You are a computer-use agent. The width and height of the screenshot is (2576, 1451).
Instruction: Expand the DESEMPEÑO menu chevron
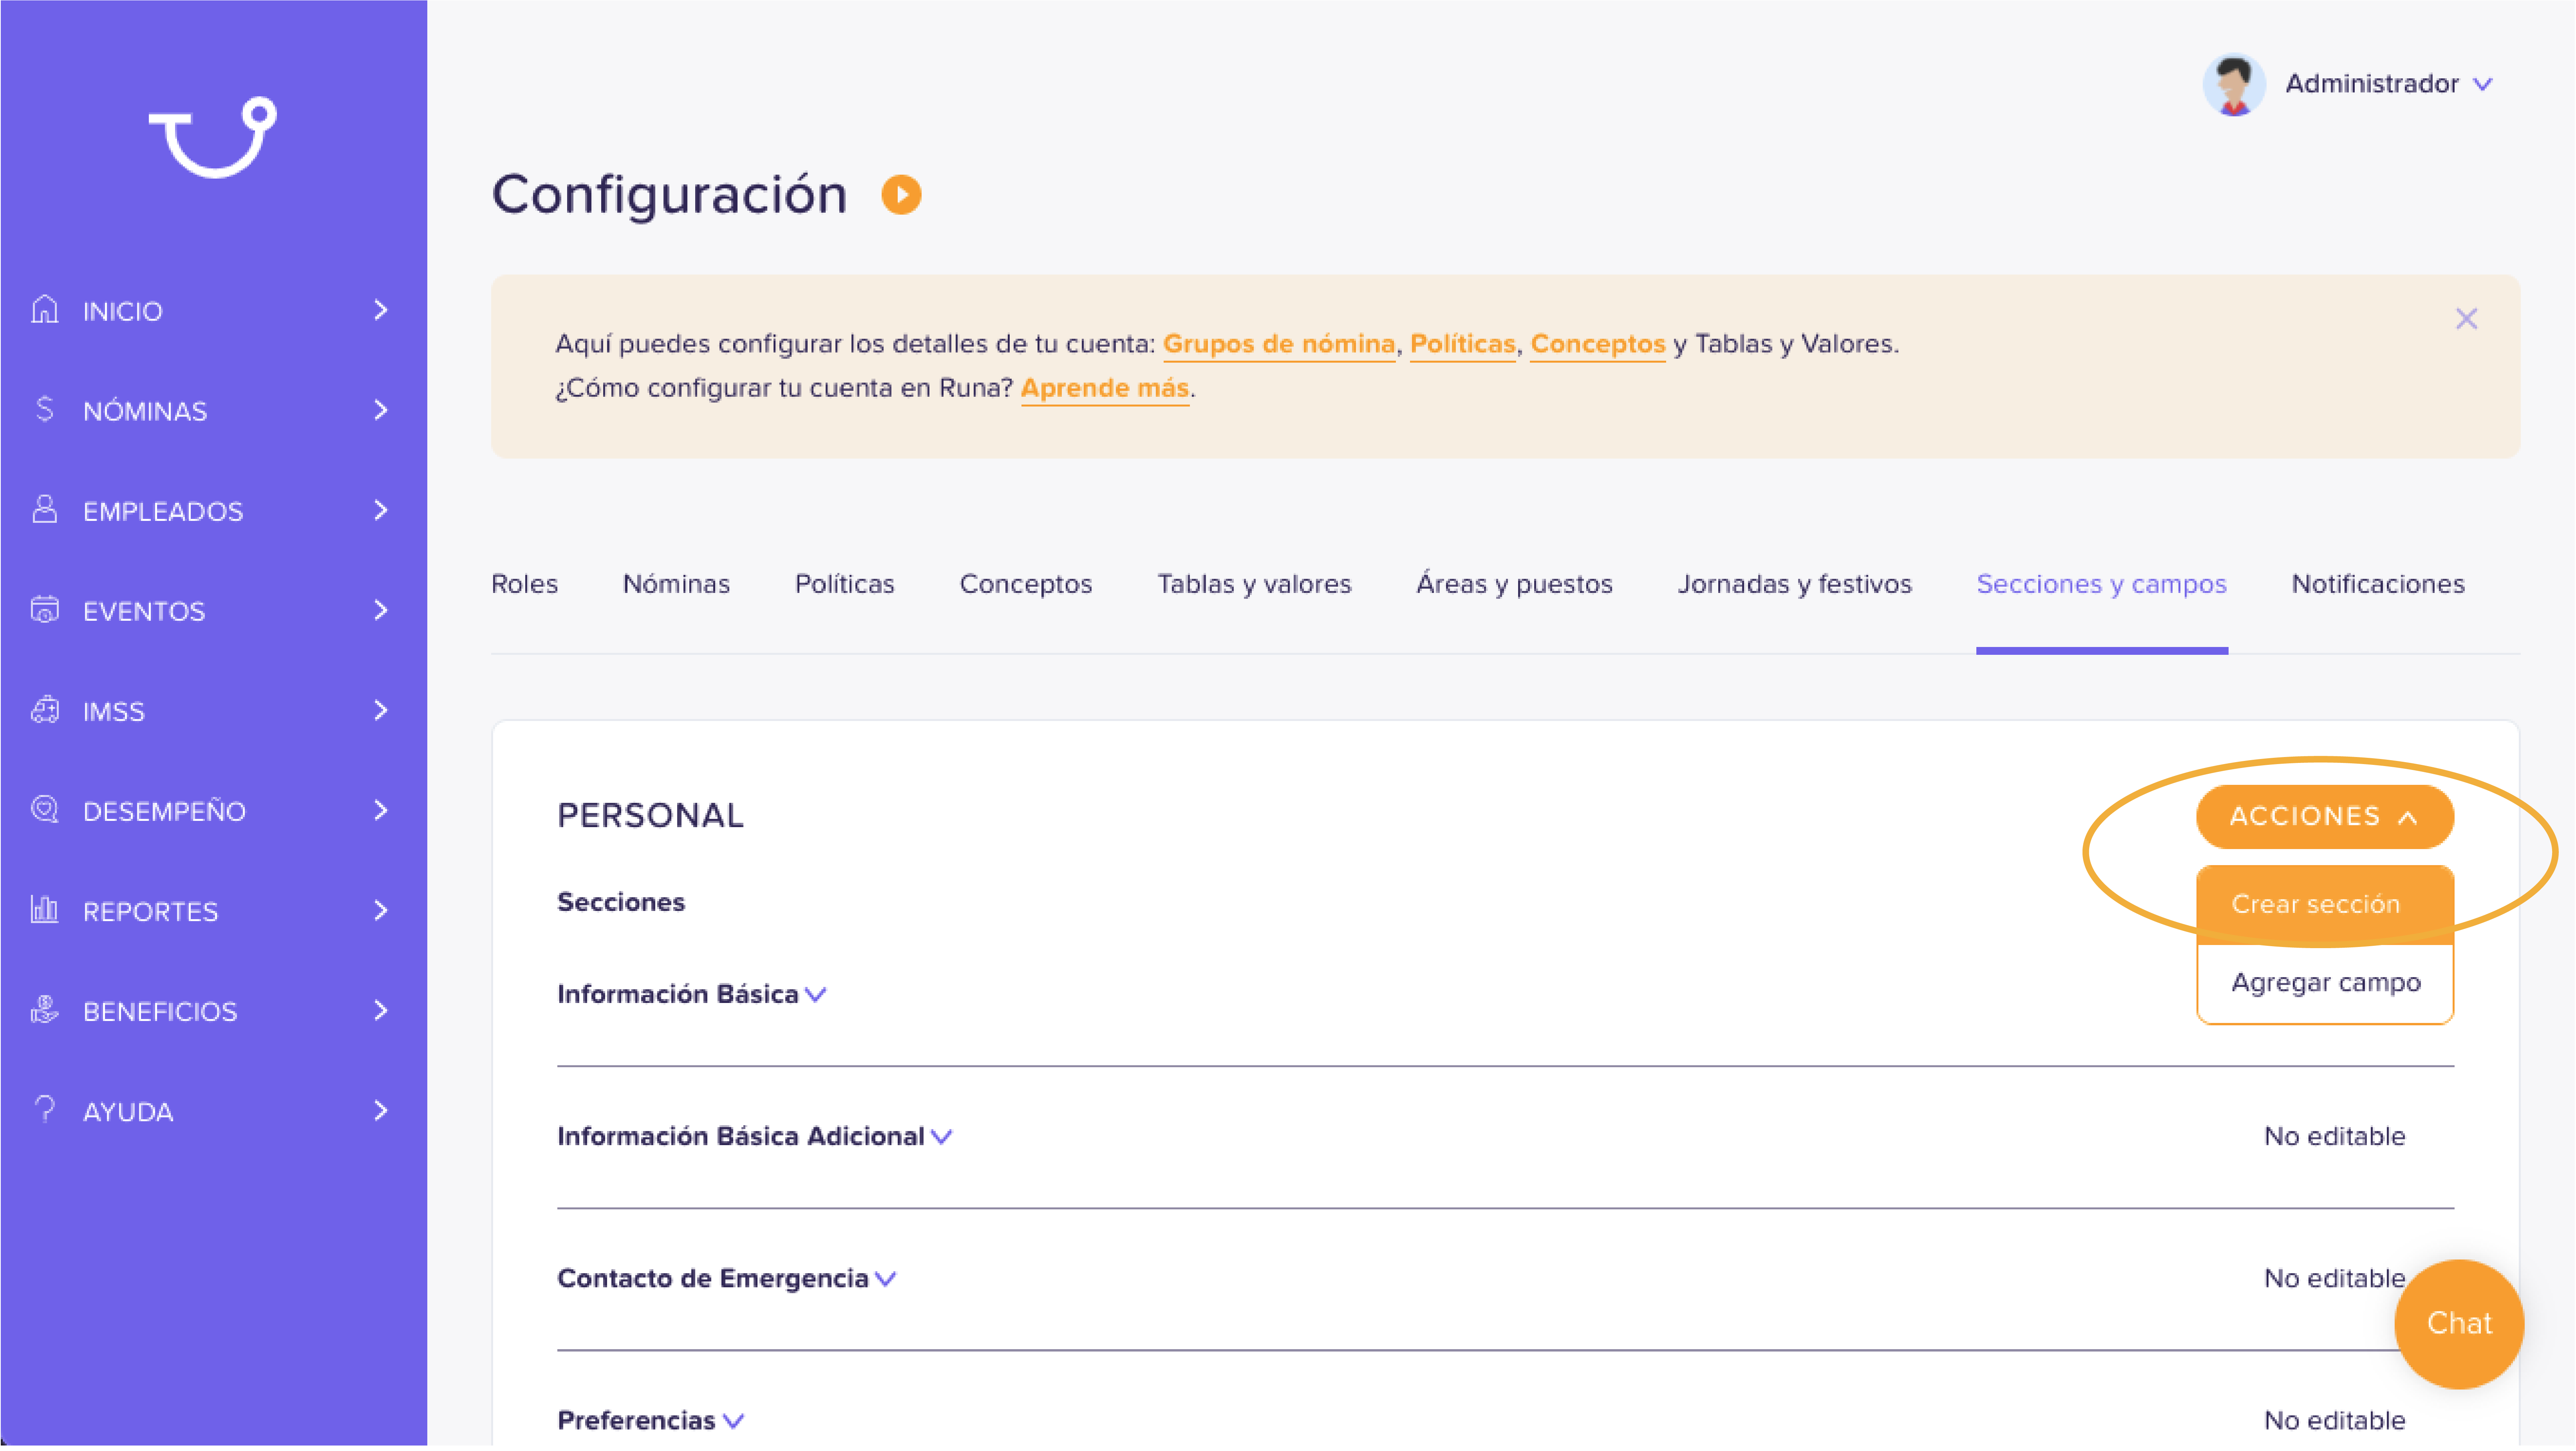click(x=380, y=810)
